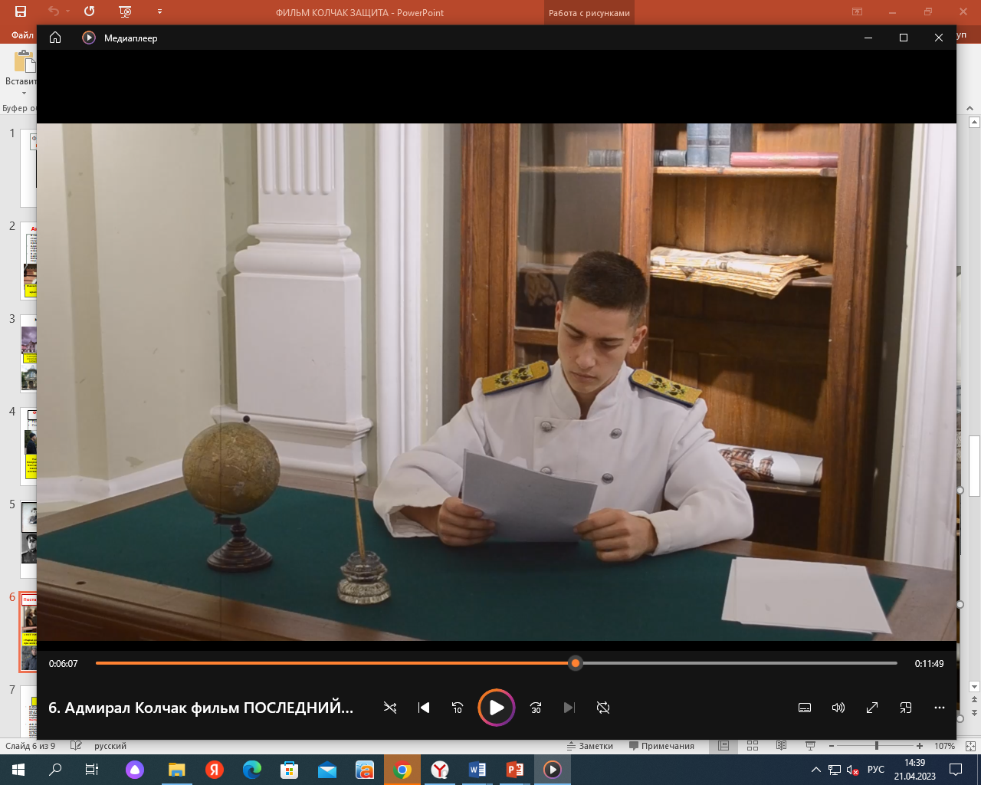Expand Customize Quick Access Toolbar dropdown
Viewport: 981px width, 785px height.
pos(159,12)
